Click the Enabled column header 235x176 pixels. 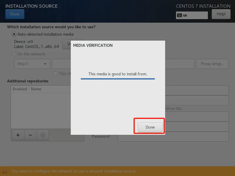[x=20, y=89]
